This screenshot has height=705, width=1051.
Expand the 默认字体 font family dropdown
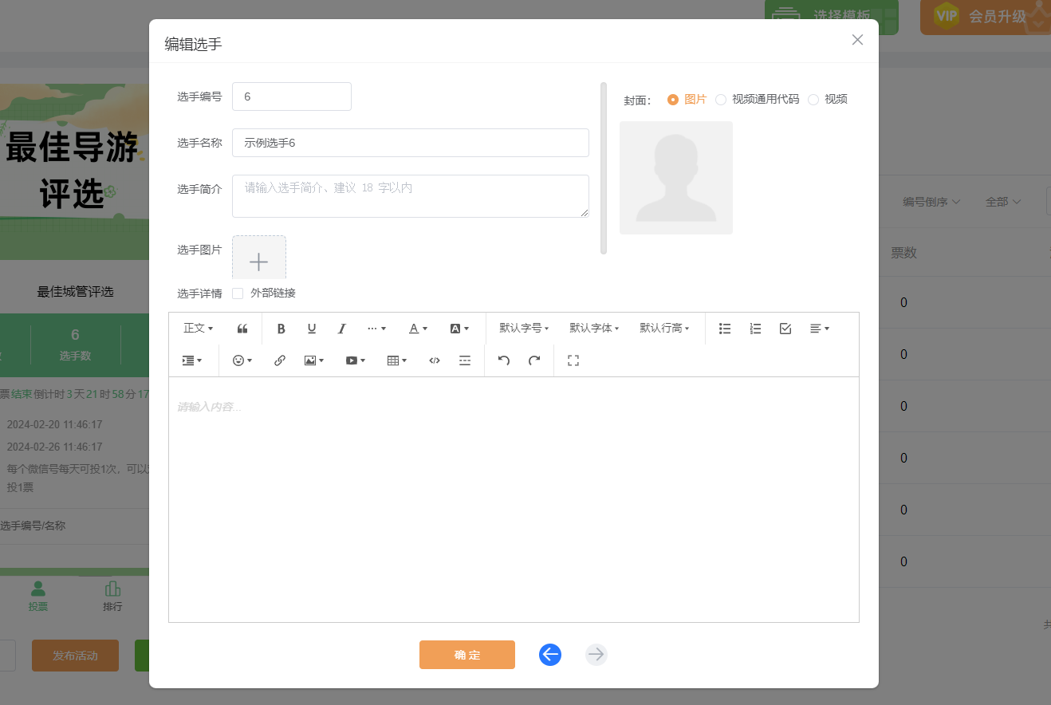594,329
